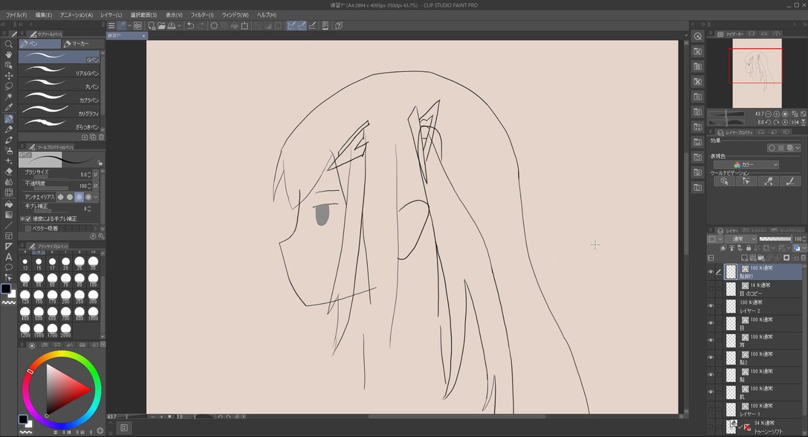The image size is (808, 437).
Task: Select the Gradient tool
Action: click(x=9, y=214)
